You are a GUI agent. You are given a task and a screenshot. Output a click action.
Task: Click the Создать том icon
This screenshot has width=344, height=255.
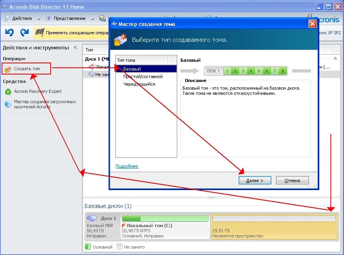coord(8,69)
